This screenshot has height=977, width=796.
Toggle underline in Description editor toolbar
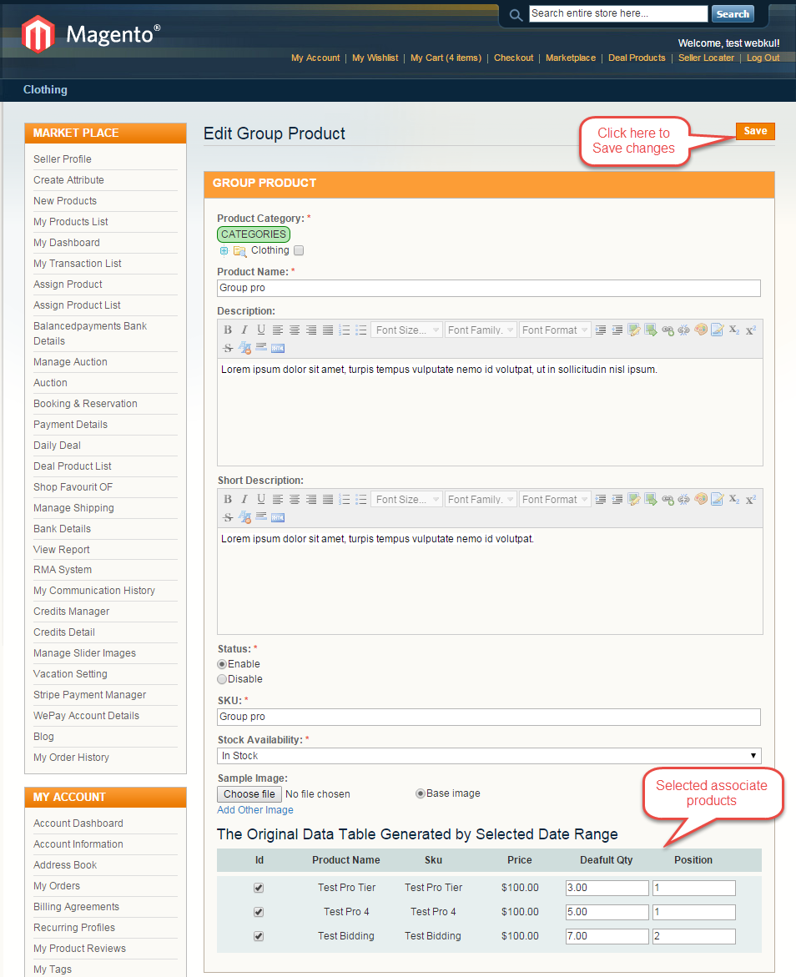click(x=261, y=330)
